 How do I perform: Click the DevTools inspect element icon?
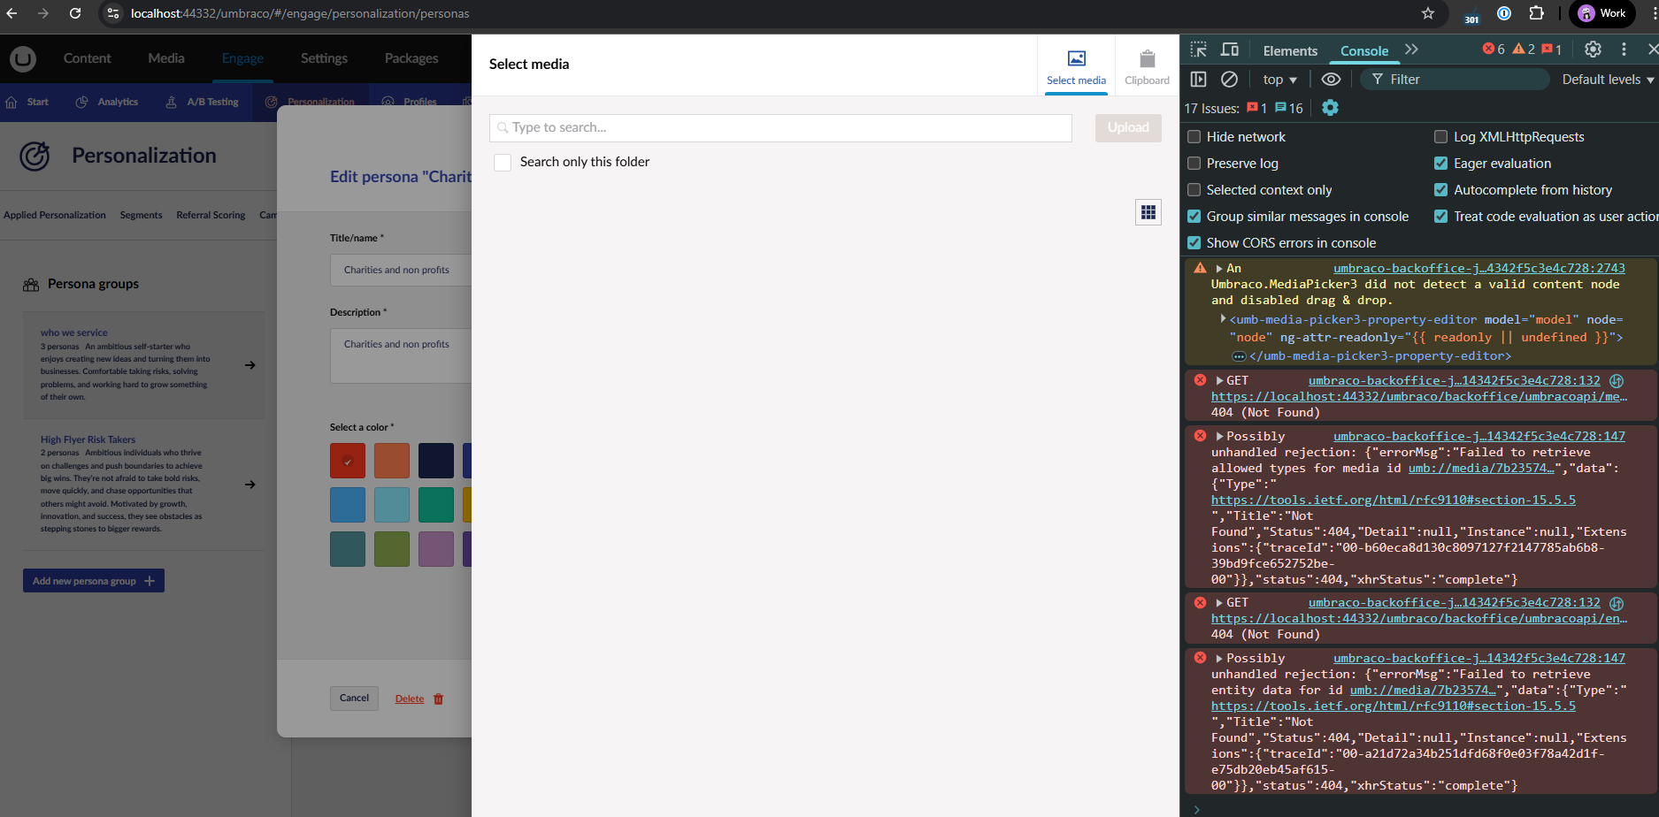[x=1198, y=50]
